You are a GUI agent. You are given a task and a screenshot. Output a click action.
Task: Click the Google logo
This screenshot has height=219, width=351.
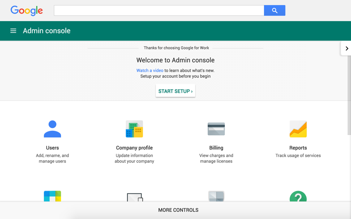coord(27,11)
